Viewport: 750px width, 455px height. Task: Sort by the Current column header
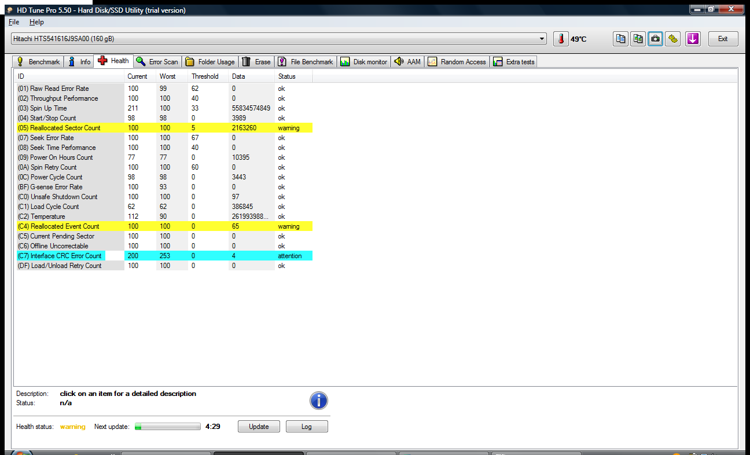pyautogui.click(x=140, y=76)
